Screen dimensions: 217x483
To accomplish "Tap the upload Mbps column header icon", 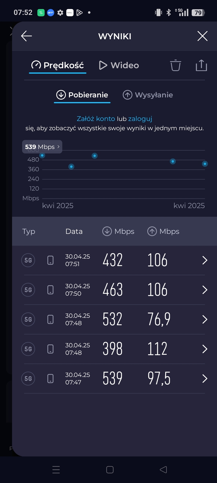I will coord(152,232).
